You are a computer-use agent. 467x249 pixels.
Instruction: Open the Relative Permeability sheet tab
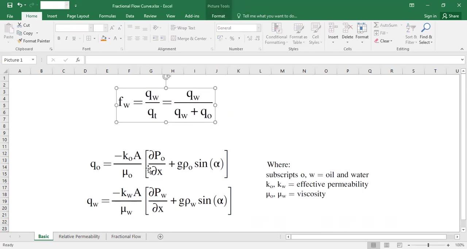pyautogui.click(x=79, y=236)
